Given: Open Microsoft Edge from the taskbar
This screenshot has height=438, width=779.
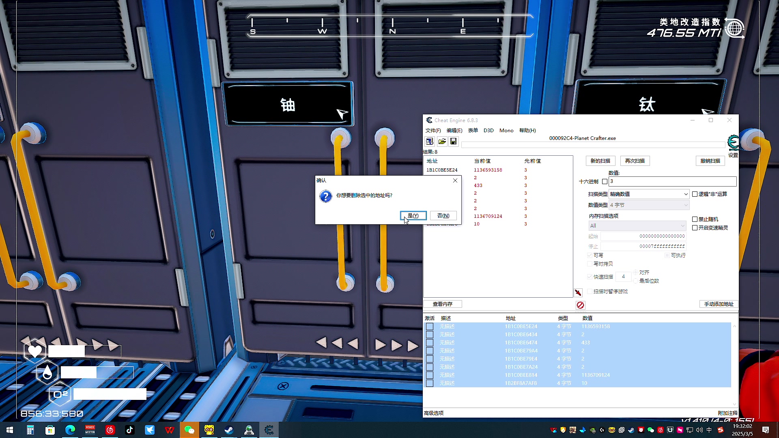Looking at the screenshot, I should [x=70, y=430].
